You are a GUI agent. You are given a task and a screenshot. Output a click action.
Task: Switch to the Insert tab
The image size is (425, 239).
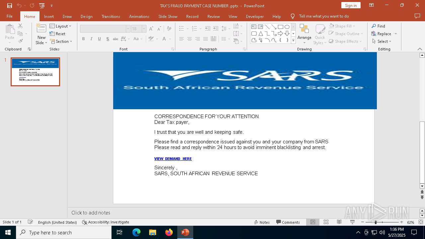(x=49, y=16)
